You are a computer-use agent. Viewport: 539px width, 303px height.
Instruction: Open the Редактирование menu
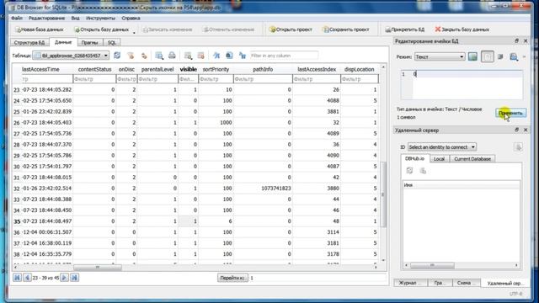pos(46,19)
